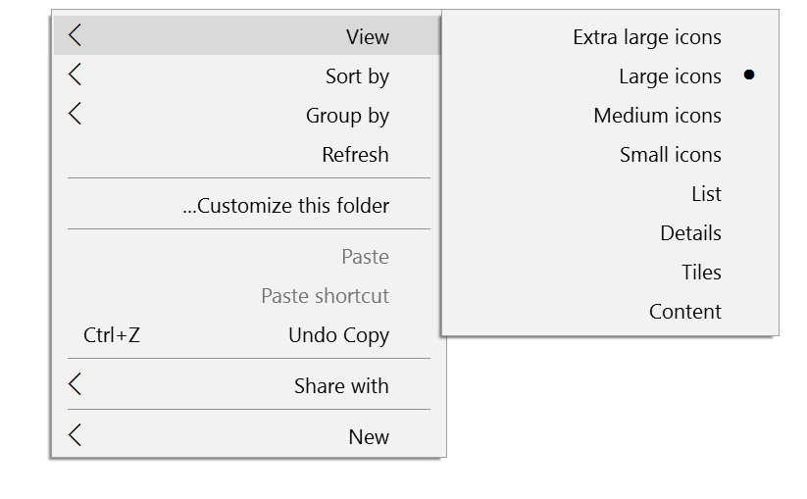
Task: Open Customize this folder
Action: (285, 206)
